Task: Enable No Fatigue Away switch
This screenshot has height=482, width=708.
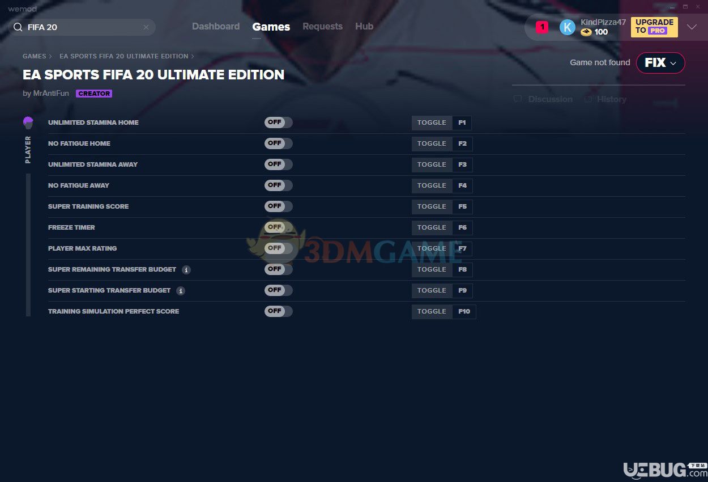Action: coord(279,185)
